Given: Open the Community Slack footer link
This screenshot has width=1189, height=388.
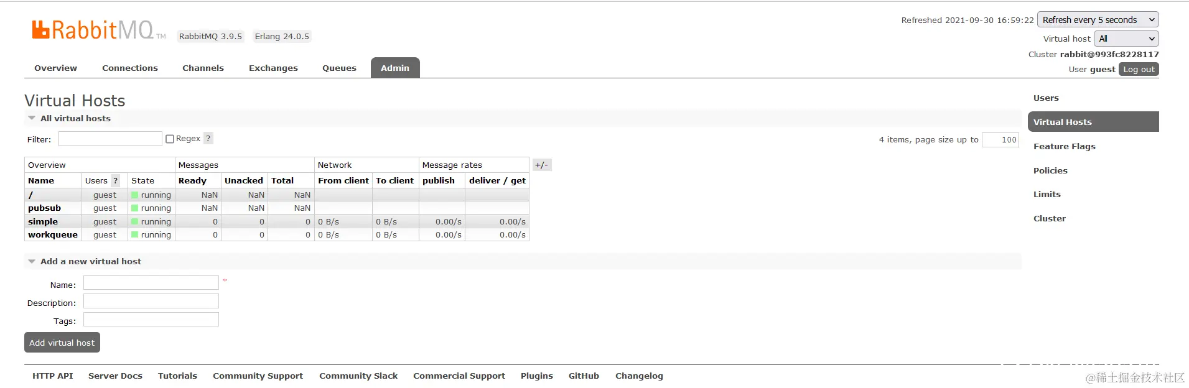Looking at the screenshot, I should tap(358, 376).
